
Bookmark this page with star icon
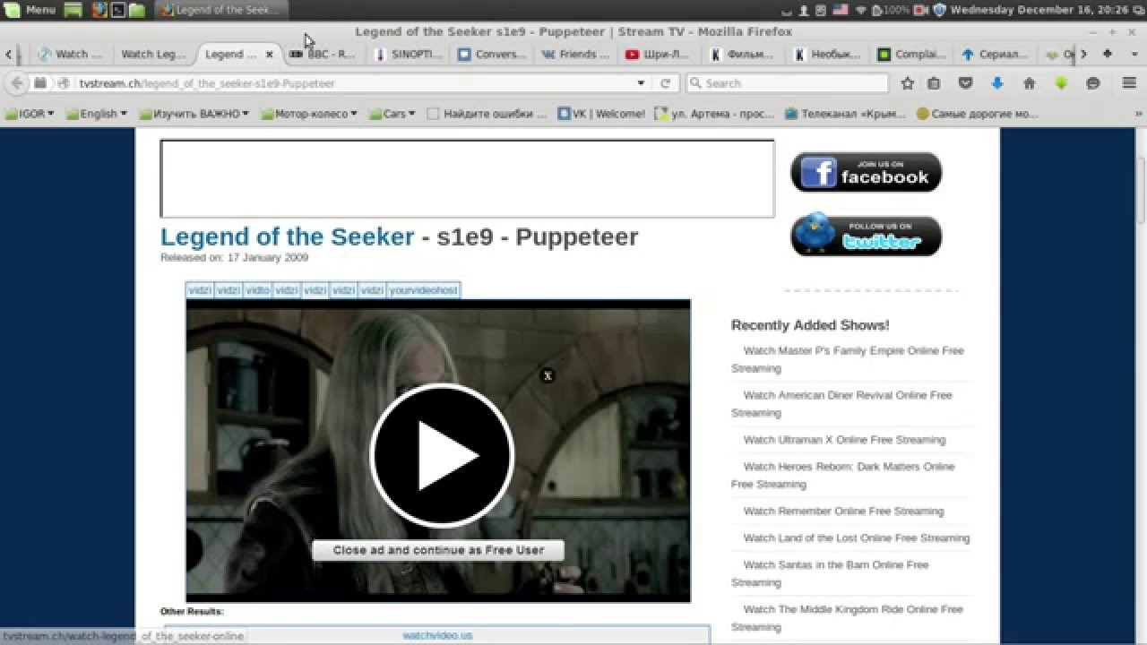908,83
